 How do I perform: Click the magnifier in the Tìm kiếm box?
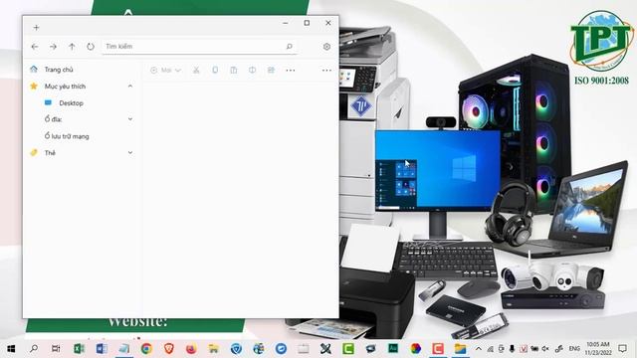[290, 47]
